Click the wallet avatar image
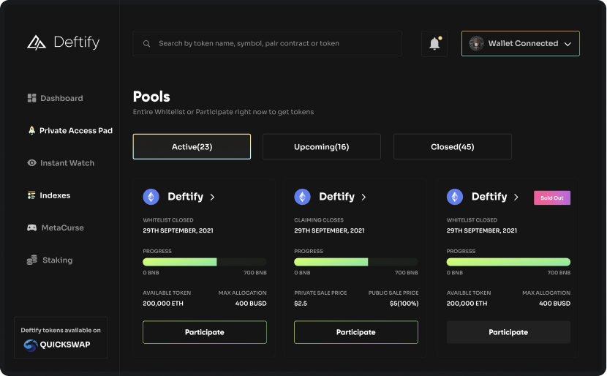Viewport: 607px width, 376px height. (476, 43)
